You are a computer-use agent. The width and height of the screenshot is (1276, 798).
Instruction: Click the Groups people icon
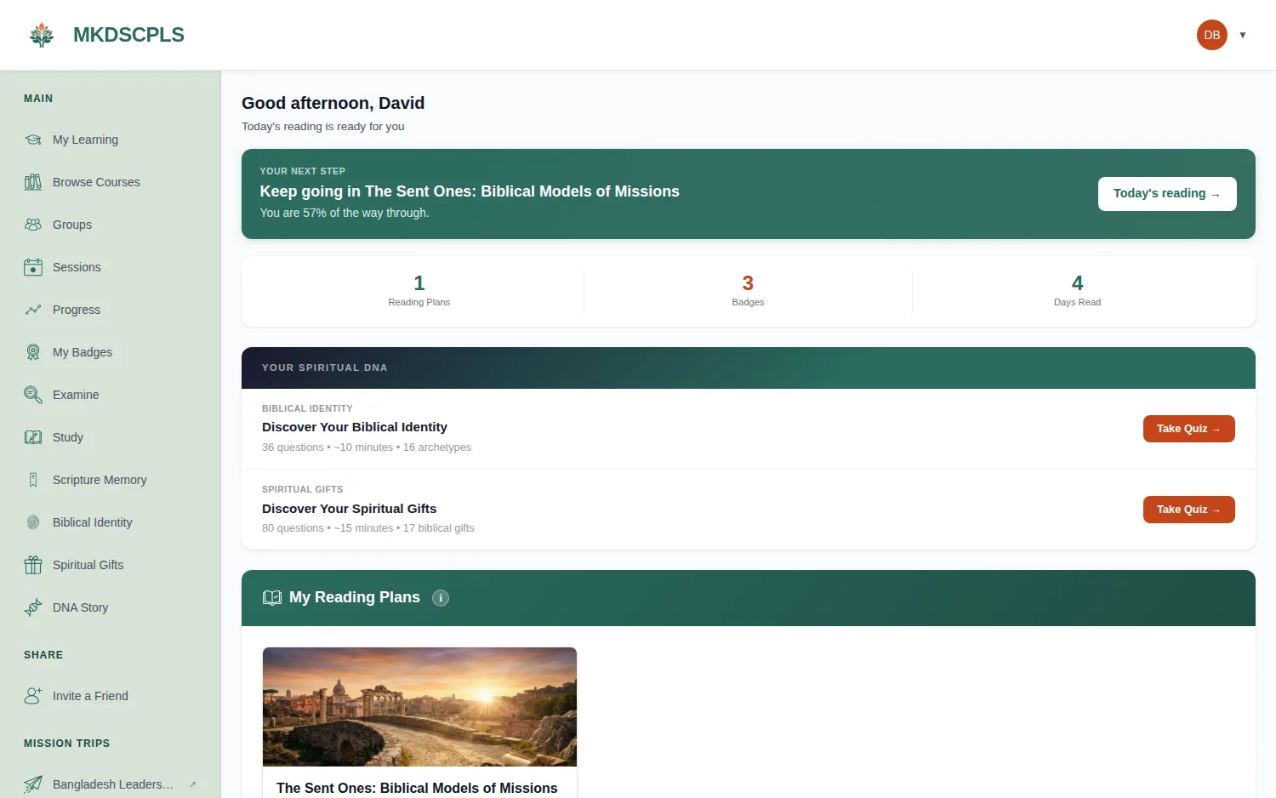tap(33, 225)
